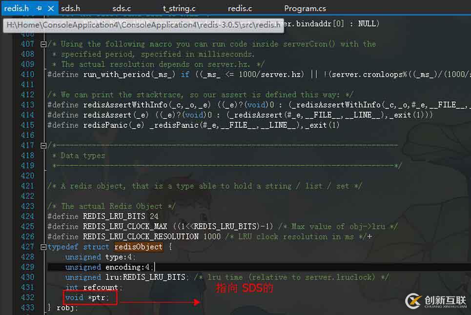The width and height of the screenshot is (471, 315).
Task: Click REDIS_LRU_CLOCK_MAX on line 425
Action: pyautogui.click(x=125, y=227)
